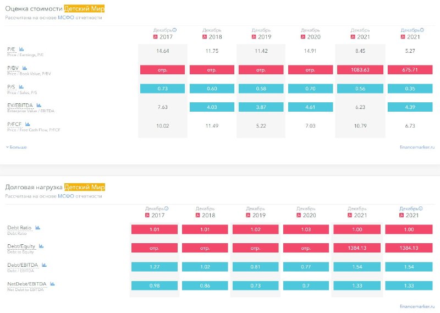Open the 2019 PDF report in valuation table
The width and height of the screenshot is (440, 313).
[254, 37]
